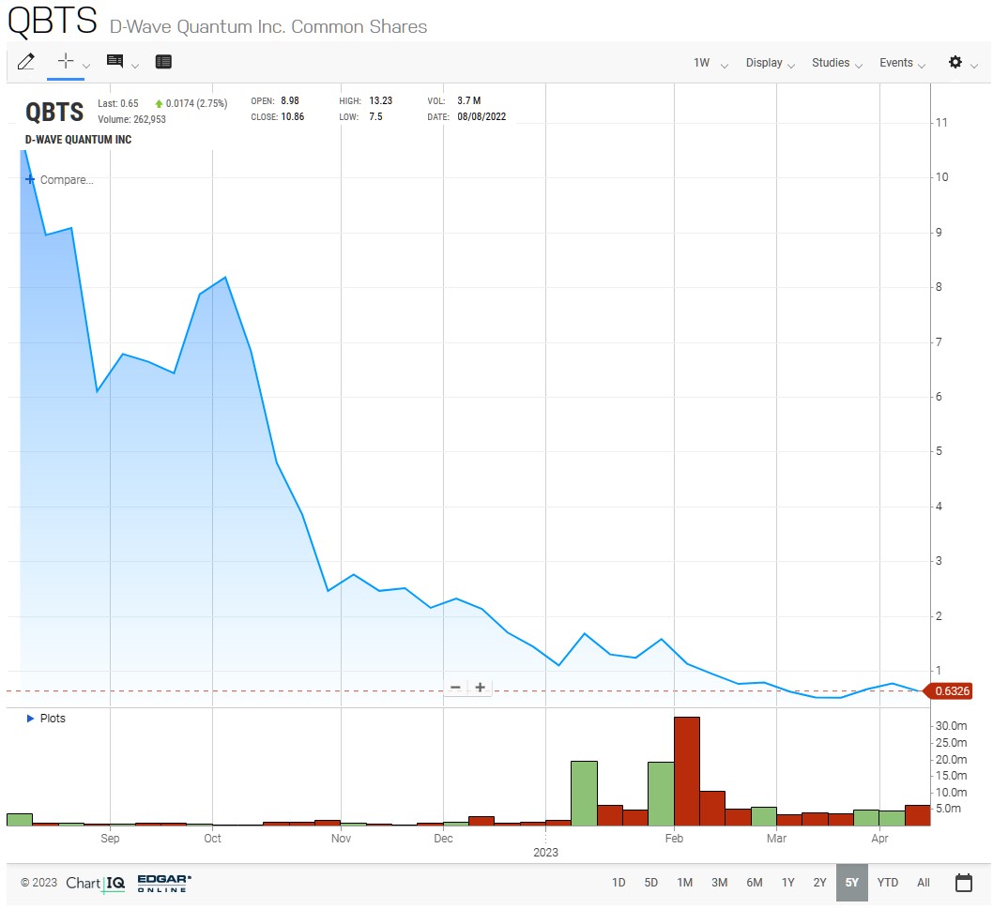The image size is (993, 909).
Task: Click the tallest red February volume bar
Action: pyautogui.click(x=687, y=771)
